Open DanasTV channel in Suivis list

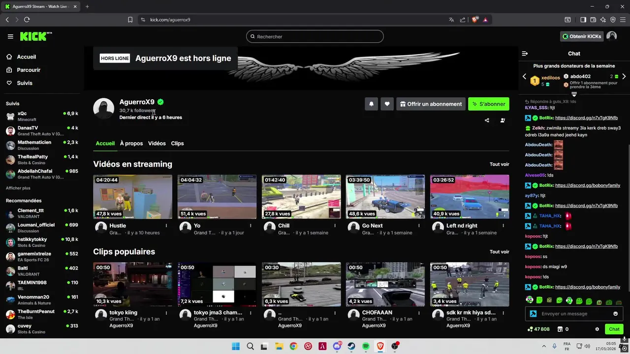[x=42, y=131]
